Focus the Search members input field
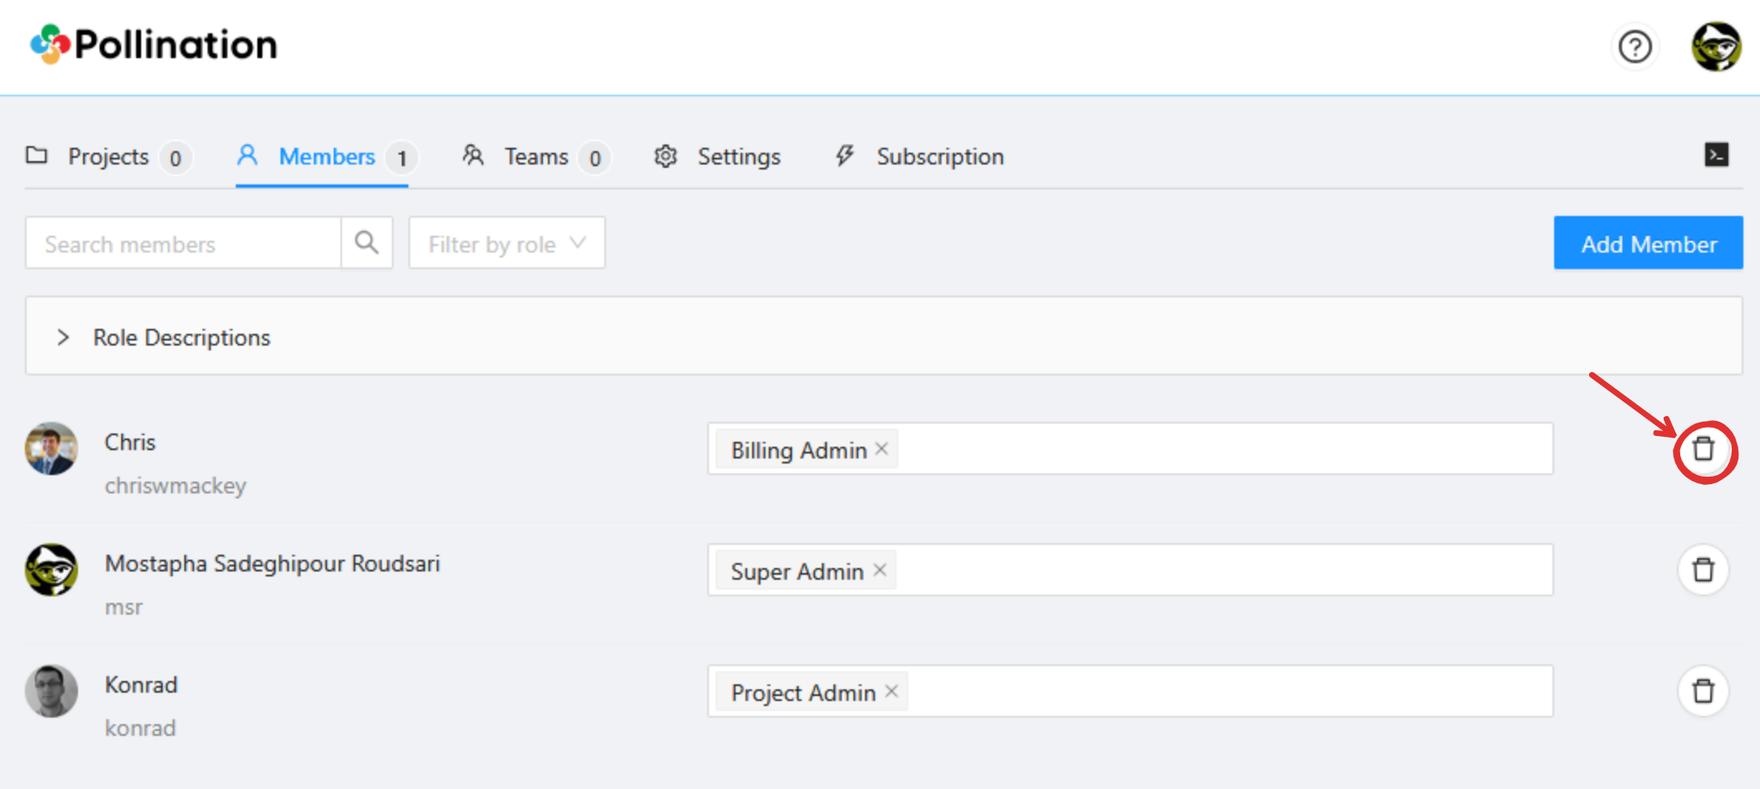 point(183,243)
